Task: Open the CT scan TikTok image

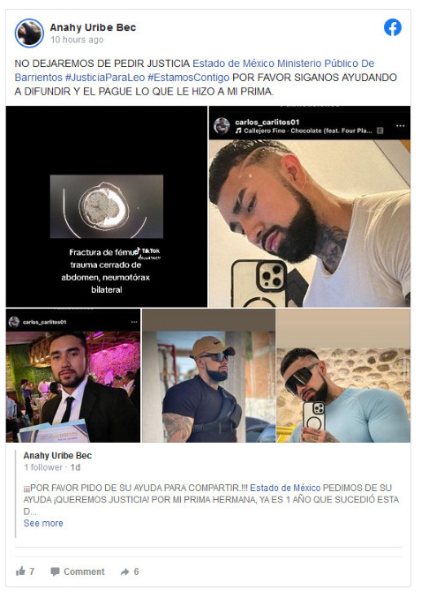Action: [107, 206]
